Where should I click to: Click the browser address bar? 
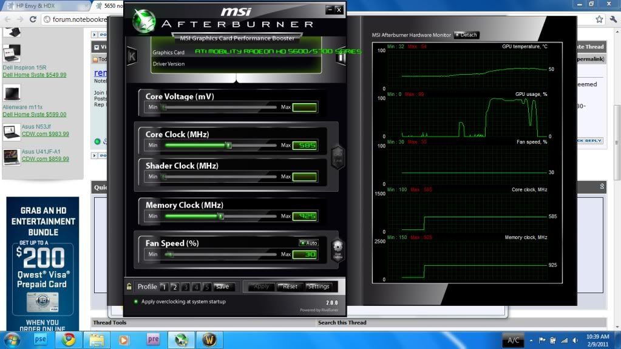coord(75,19)
